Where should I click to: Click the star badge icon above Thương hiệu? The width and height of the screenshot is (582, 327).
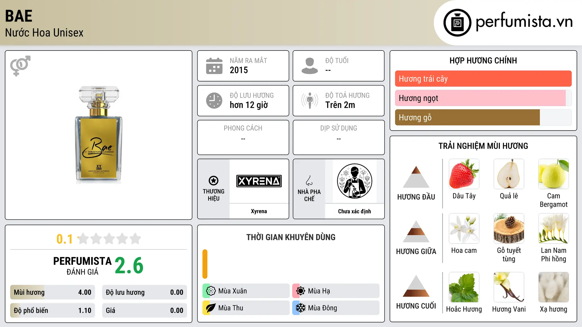213,181
